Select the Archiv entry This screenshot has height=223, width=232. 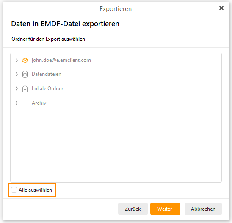[39, 103]
